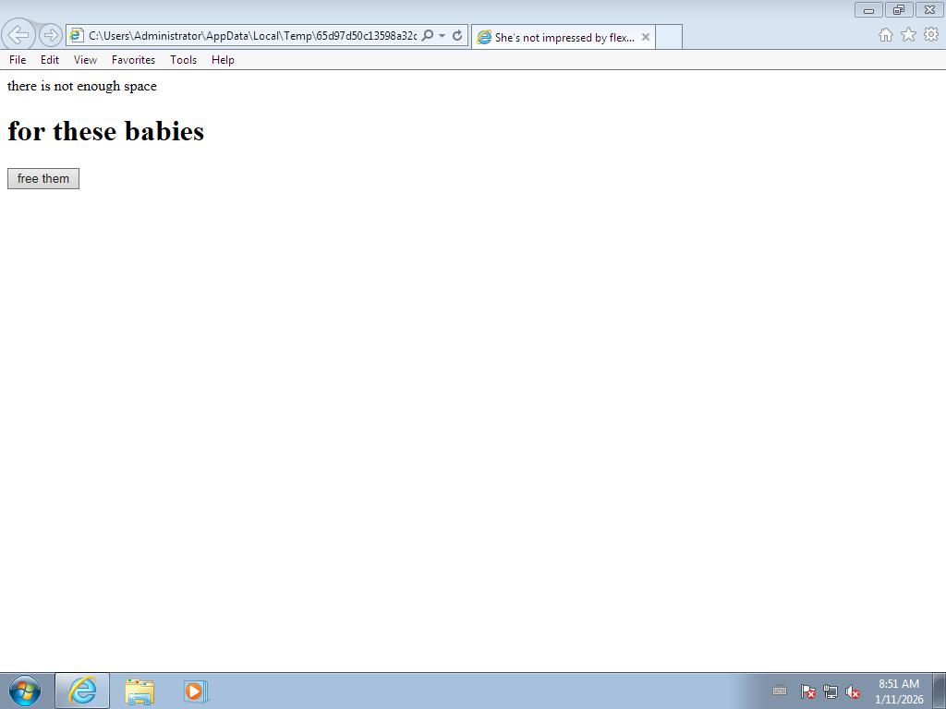Open the Favorites star icon
Screen dimensions: 946x709
tap(908, 34)
